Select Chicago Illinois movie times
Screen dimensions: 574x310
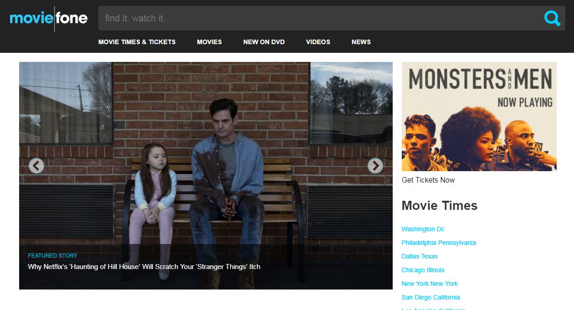coord(423,270)
